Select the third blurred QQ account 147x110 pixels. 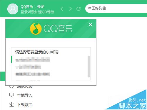click(x=33, y=74)
